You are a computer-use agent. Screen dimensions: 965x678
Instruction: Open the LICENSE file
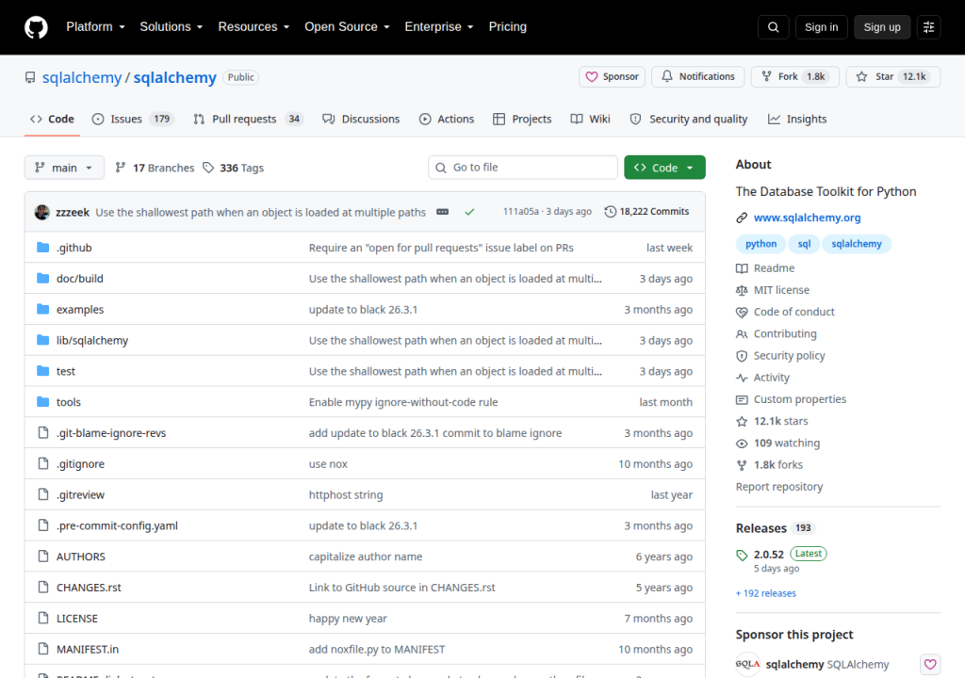tap(77, 619)
